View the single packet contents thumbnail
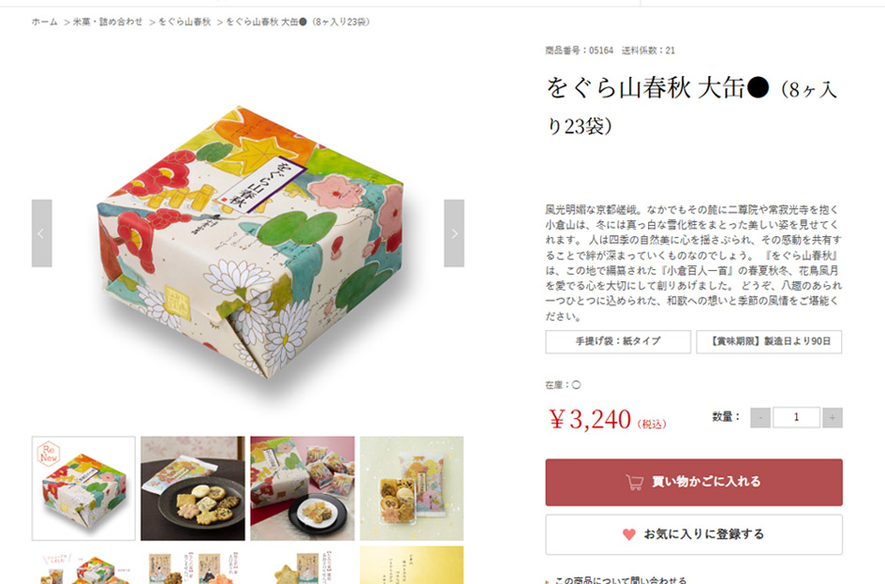The image size is (885, 584). tap(411, 488)
